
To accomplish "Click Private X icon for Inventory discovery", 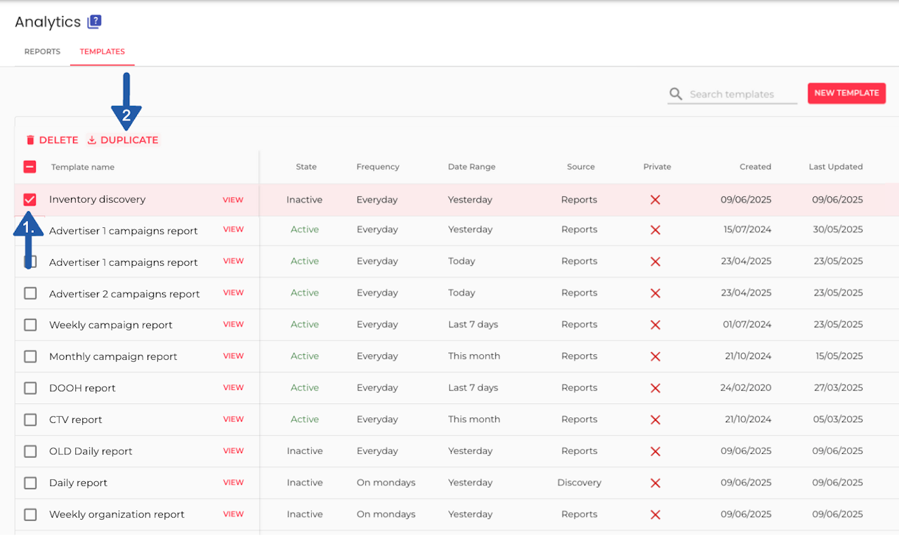I will [655, 200].
